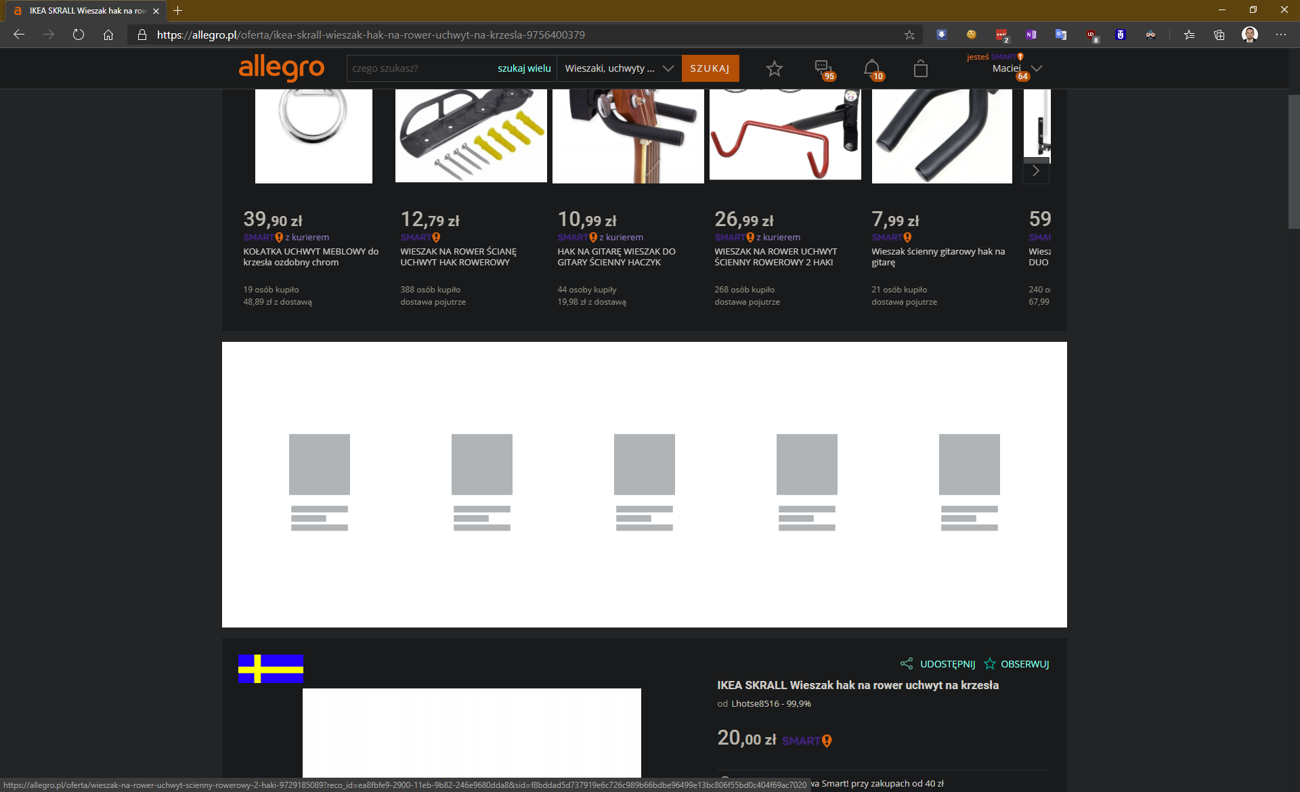
Task: Open the messages chat icon
Action: point(823,68)
